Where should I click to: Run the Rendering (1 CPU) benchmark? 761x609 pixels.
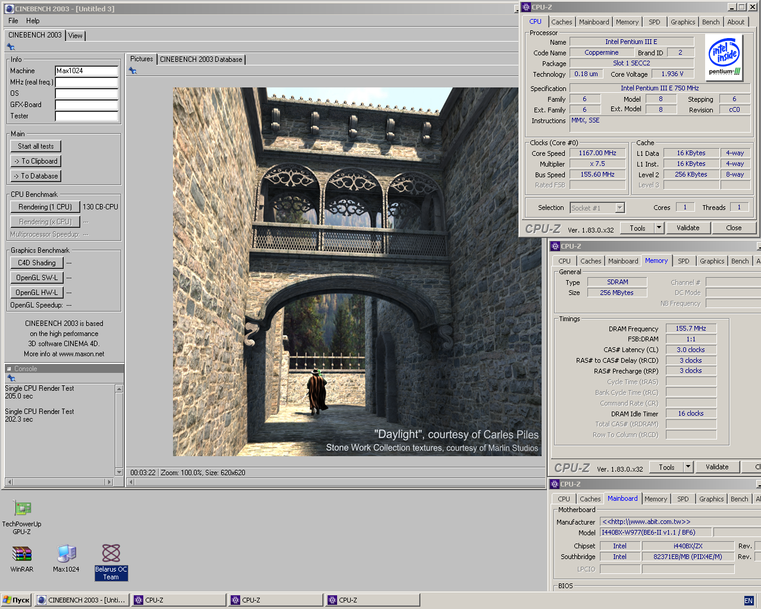45,207
